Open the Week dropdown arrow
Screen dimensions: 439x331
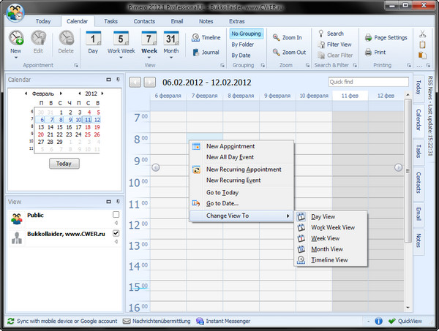point(149,57)
